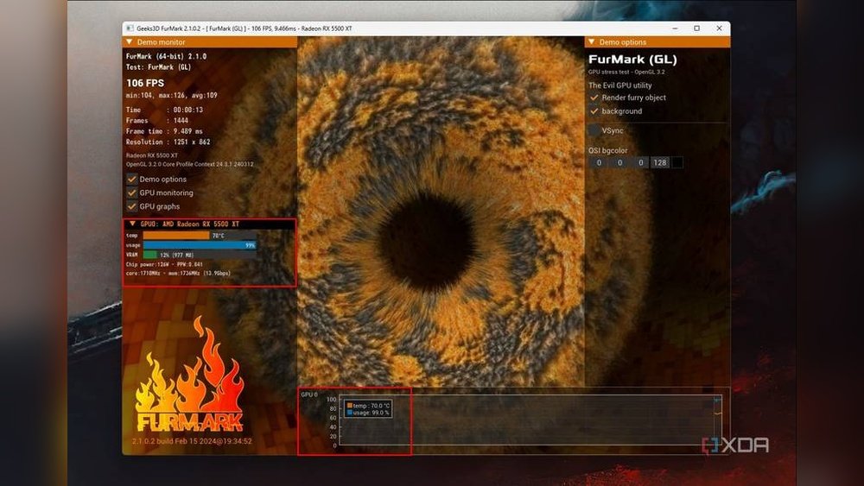
Task: Collapse the GPU0 AMD Radeon RX 5500 XT section
Action: pyautogui.click(x=132, y=224)
